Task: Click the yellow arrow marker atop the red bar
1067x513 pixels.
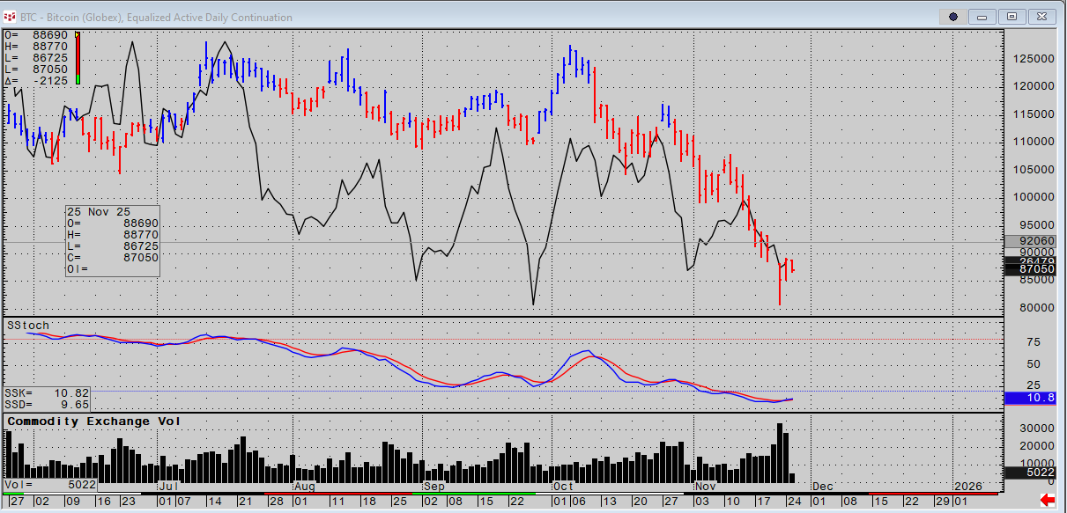Action: [x=78, y=35]
